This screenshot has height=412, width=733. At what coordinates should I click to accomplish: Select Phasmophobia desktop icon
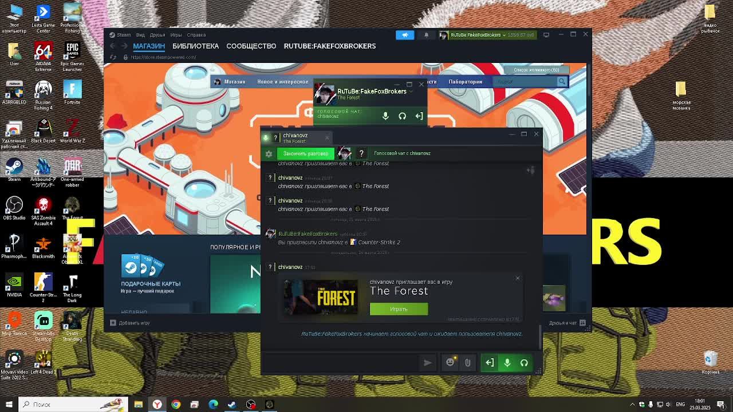click(14, 247)
